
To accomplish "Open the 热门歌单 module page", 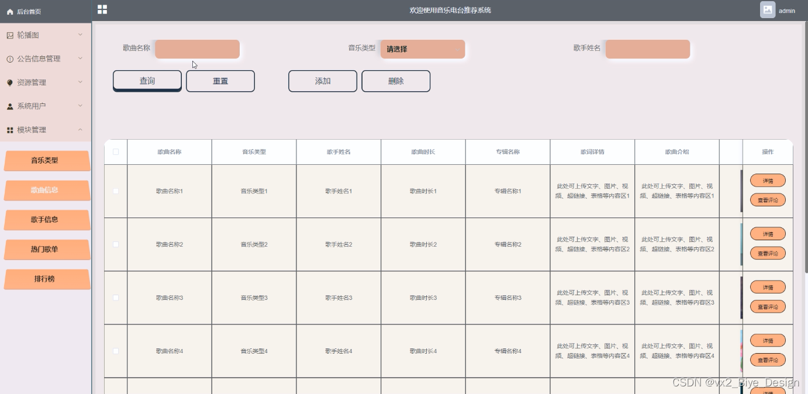I will pyautogui.click(x=47, y=250).
